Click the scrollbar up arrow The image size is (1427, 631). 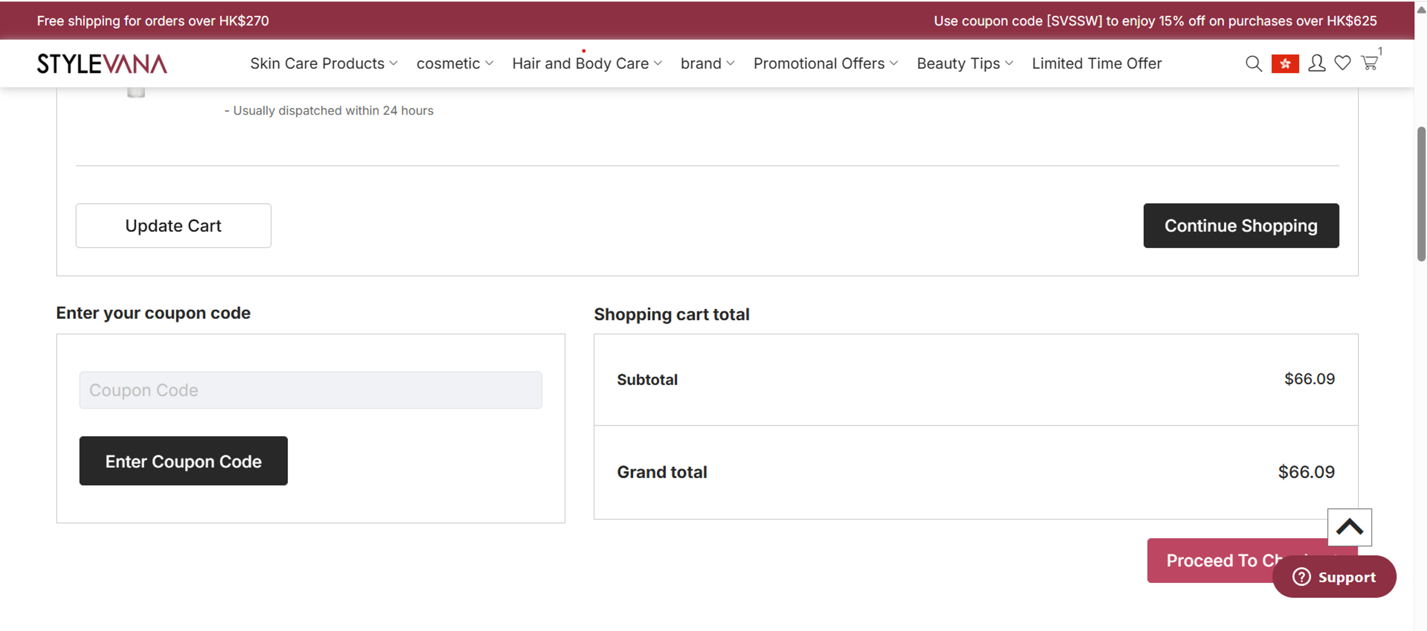click(x=1421, y=10)
